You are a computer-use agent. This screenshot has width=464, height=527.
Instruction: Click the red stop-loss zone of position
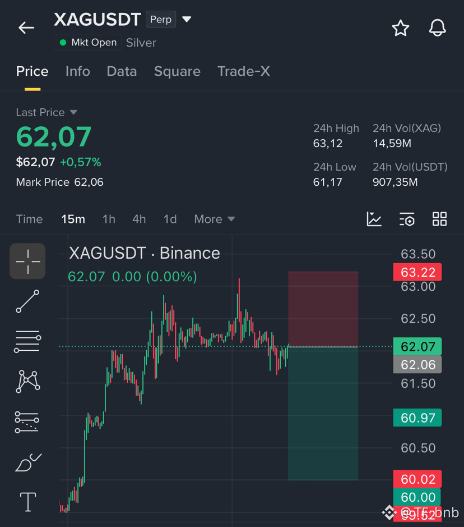323,309
